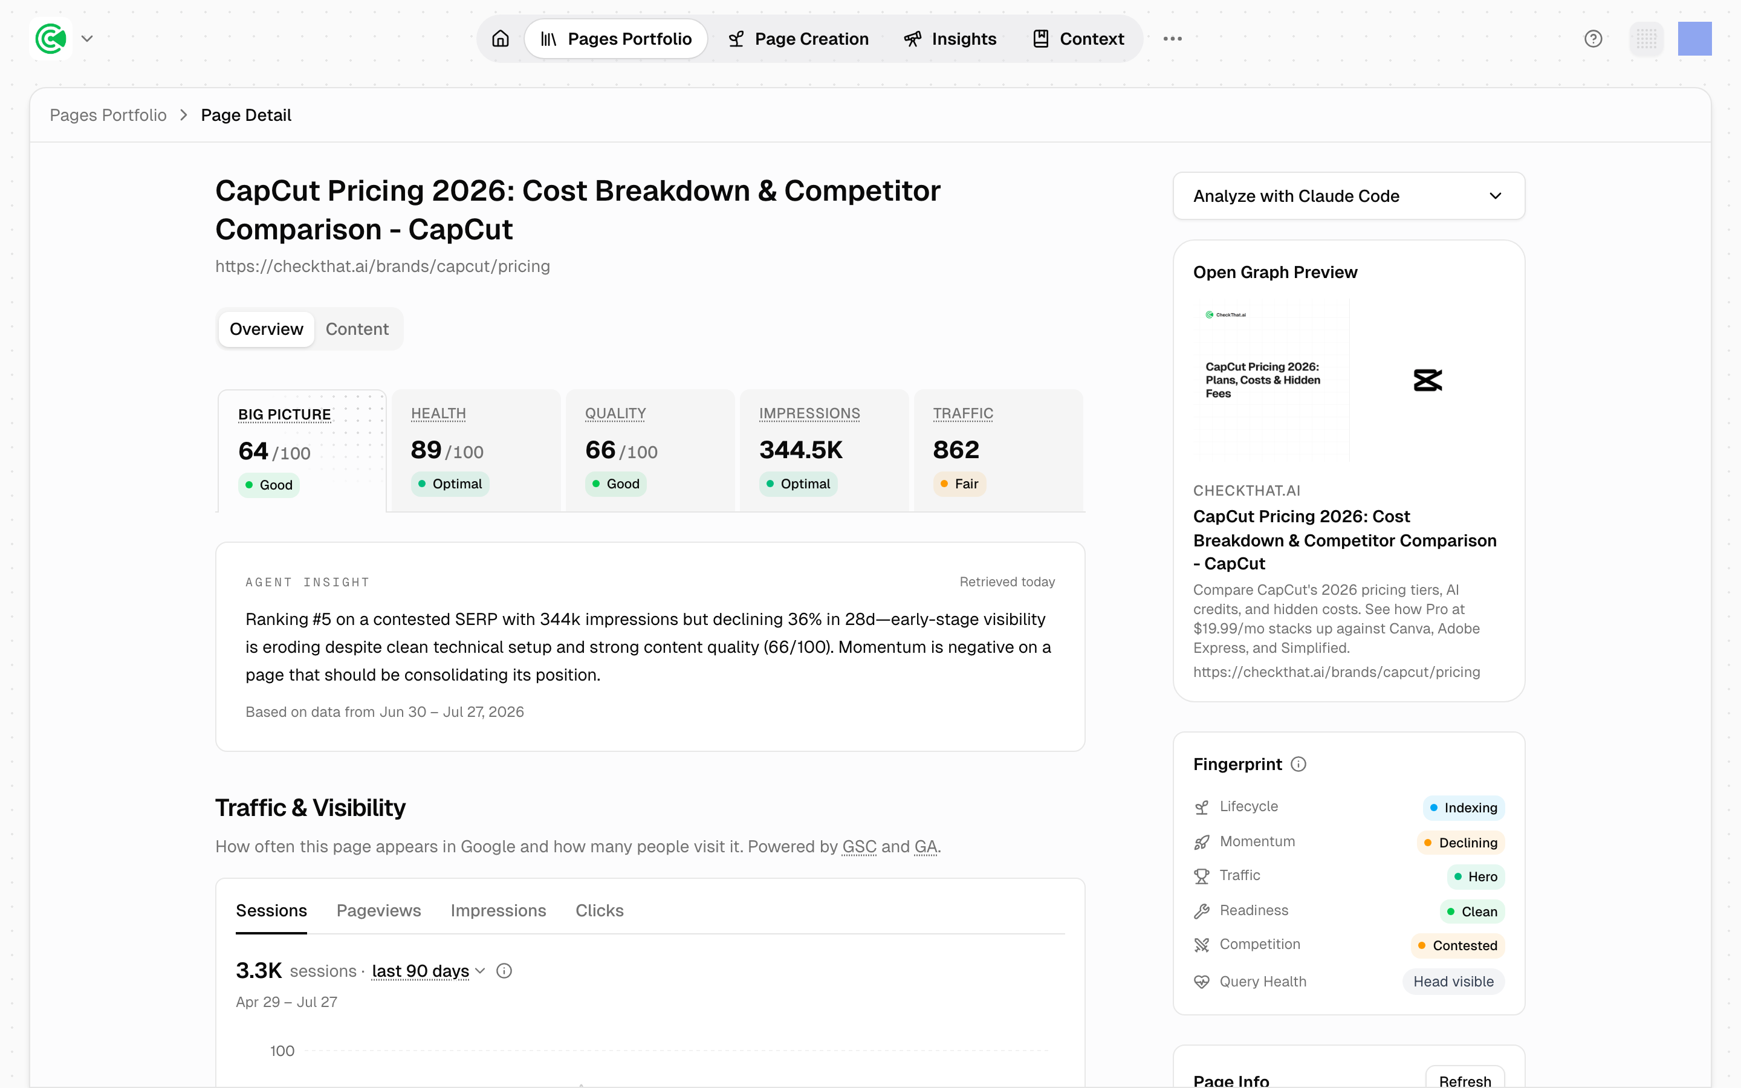
Task: Click the Head visible badge
Action: pos(1453,982)
